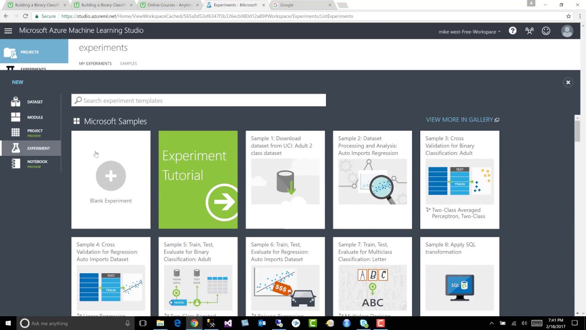The height and width of the screenshot is (330, 586).
Task: Bookmark this page with the star
Action: 569,16
